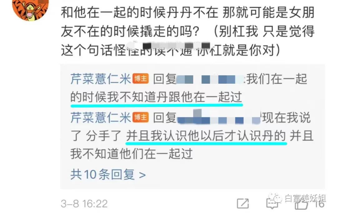
Task: Like the comment with thumbs-up icon
Action: tap(301, 204)
